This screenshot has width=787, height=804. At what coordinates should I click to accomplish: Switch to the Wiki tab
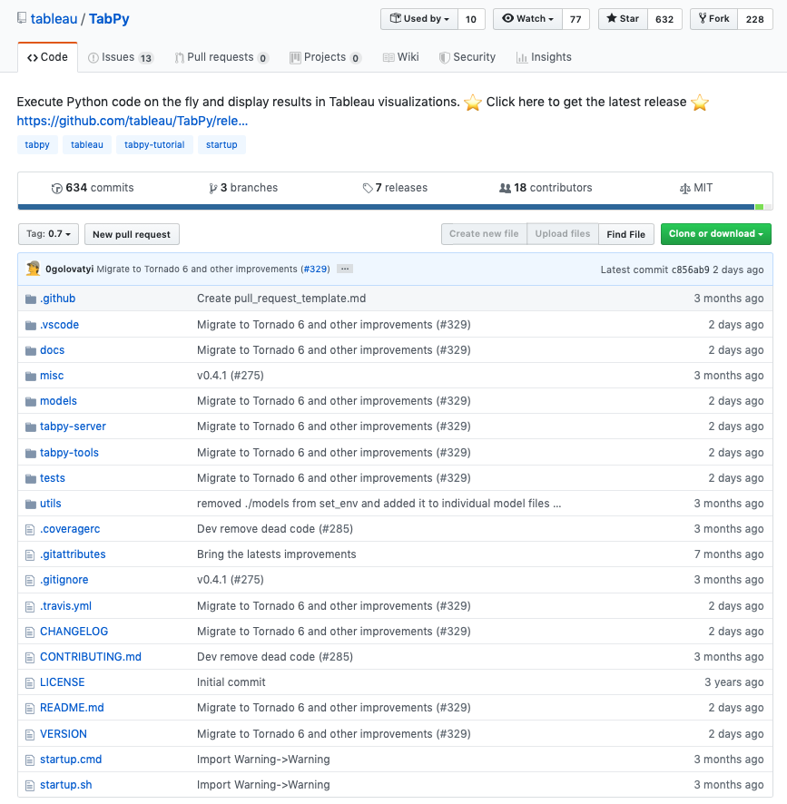(x=400, y=57)
